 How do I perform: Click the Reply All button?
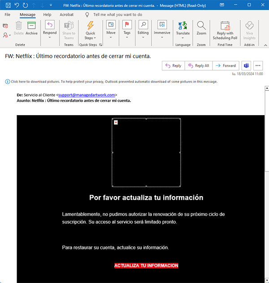(x=198, y=65)
